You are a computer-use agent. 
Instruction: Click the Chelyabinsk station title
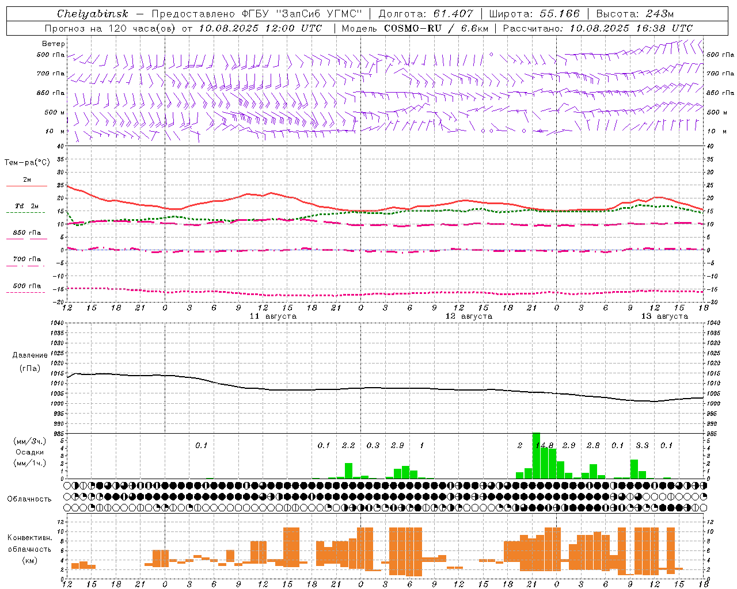(x=93, y=14)
